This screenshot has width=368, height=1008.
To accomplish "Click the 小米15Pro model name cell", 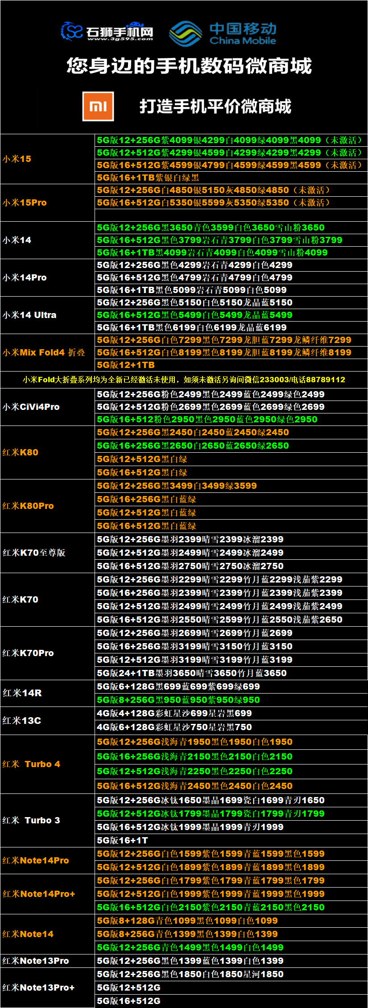I will coord(47,202).
